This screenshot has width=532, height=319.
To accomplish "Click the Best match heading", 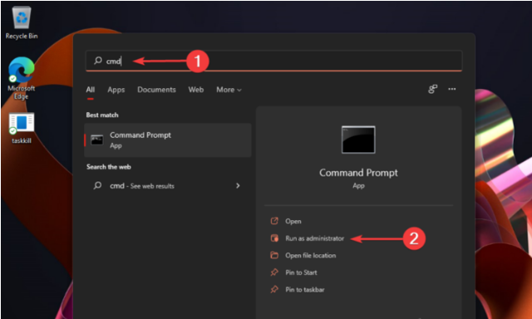I will 102,115.
